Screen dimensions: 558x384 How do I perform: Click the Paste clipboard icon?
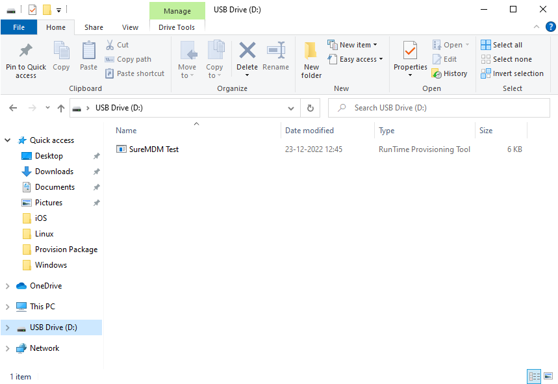click(88, 50)
